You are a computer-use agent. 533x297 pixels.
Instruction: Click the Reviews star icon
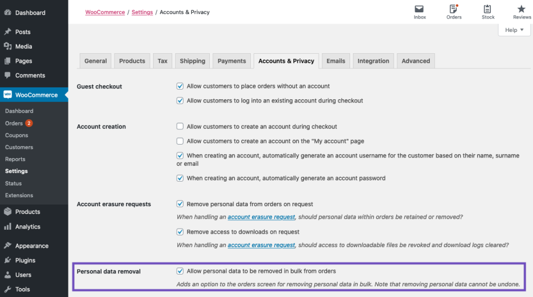click(x=521, y=9)
